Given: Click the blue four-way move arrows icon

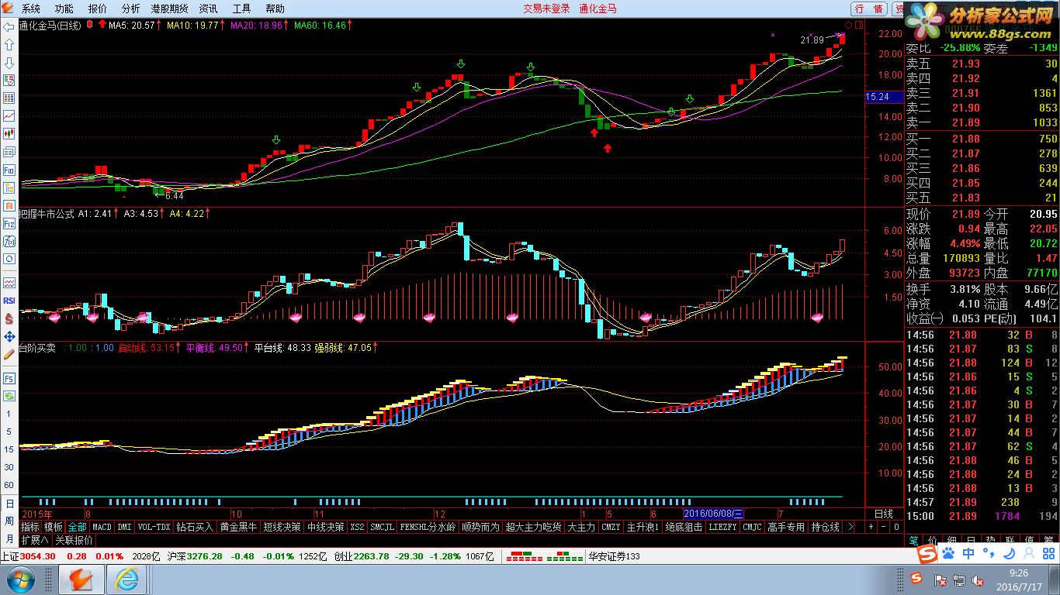Looking at the screenshot, I should tap(9, 336).
